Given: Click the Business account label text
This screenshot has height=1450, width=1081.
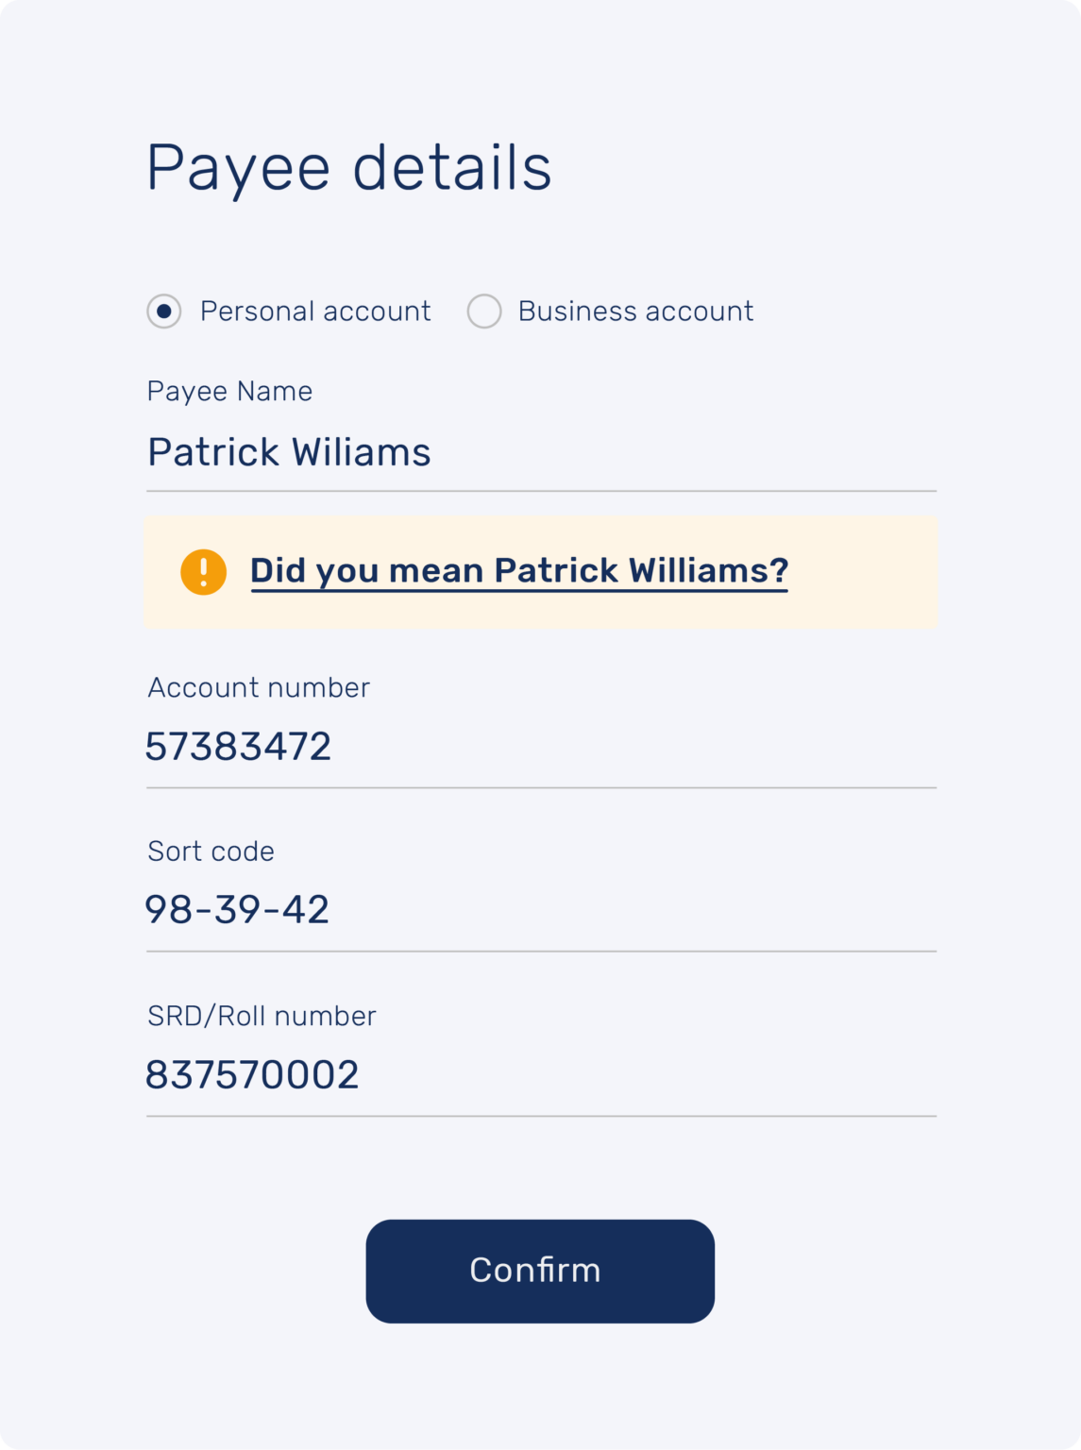Looking at the screenshot, I should pos(635,312).
